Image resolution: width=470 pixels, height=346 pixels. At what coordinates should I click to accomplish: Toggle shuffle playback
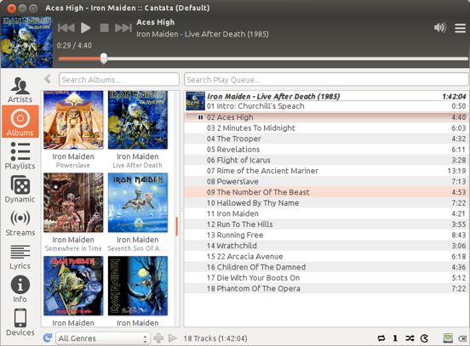point(410,338)
